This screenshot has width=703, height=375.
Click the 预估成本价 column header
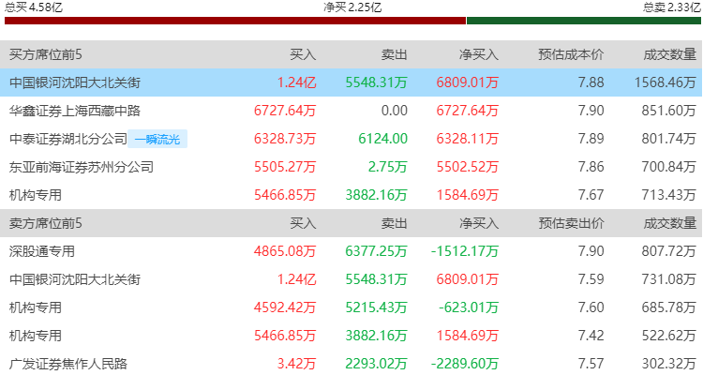(571, 54)
